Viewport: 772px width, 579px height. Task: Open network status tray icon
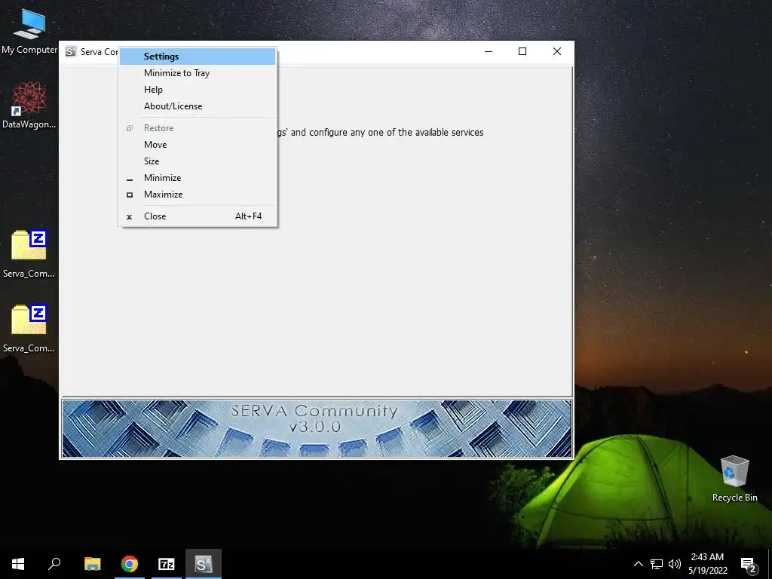(x=657, y=564)
